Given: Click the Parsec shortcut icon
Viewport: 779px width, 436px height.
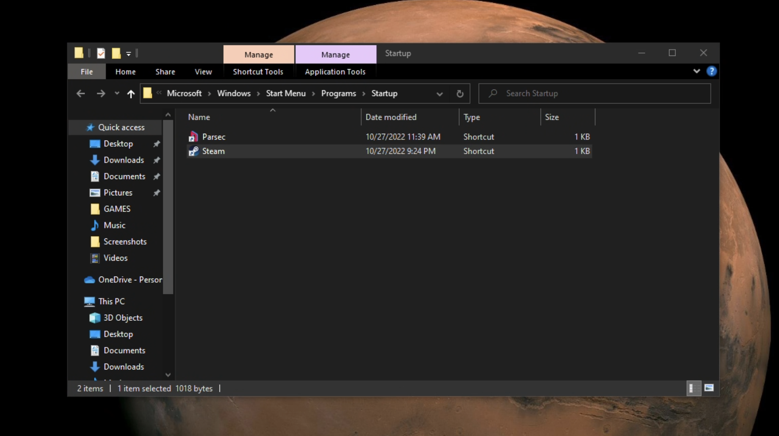Looking at the screenshot, I should click(x=193, y=136).
